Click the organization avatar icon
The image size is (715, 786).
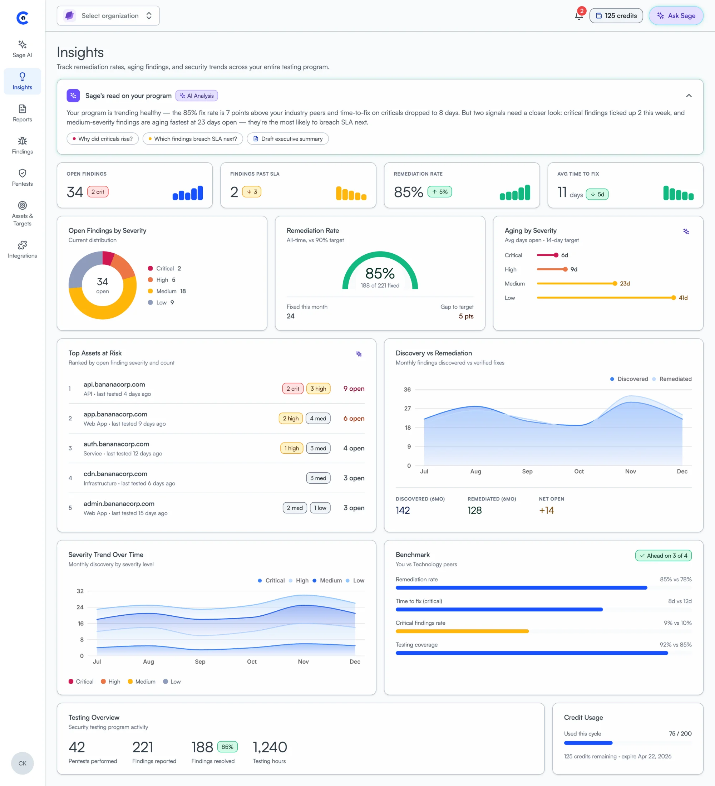pyautogui.click(x=69, y=16)
